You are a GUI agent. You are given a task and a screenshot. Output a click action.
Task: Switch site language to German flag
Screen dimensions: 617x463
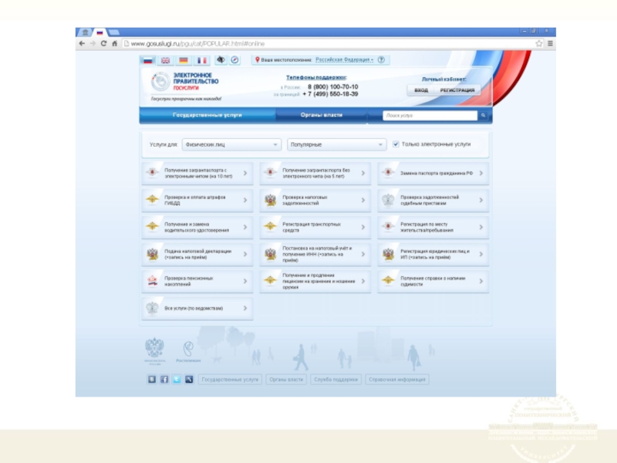point(184,60)
